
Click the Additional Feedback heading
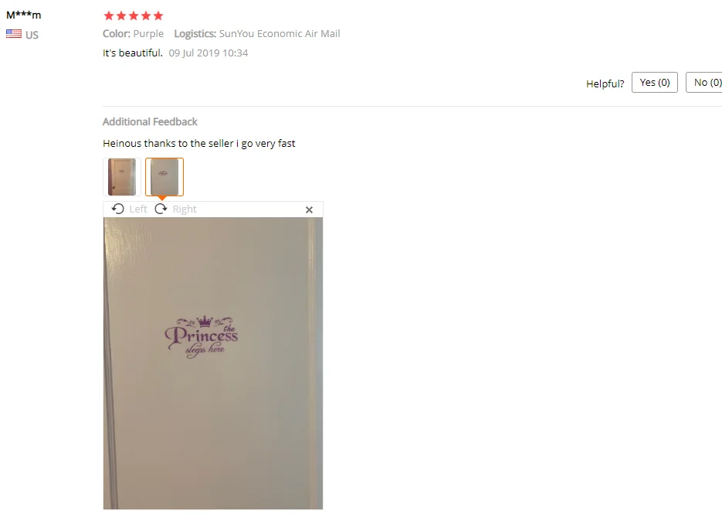(150, 121)
